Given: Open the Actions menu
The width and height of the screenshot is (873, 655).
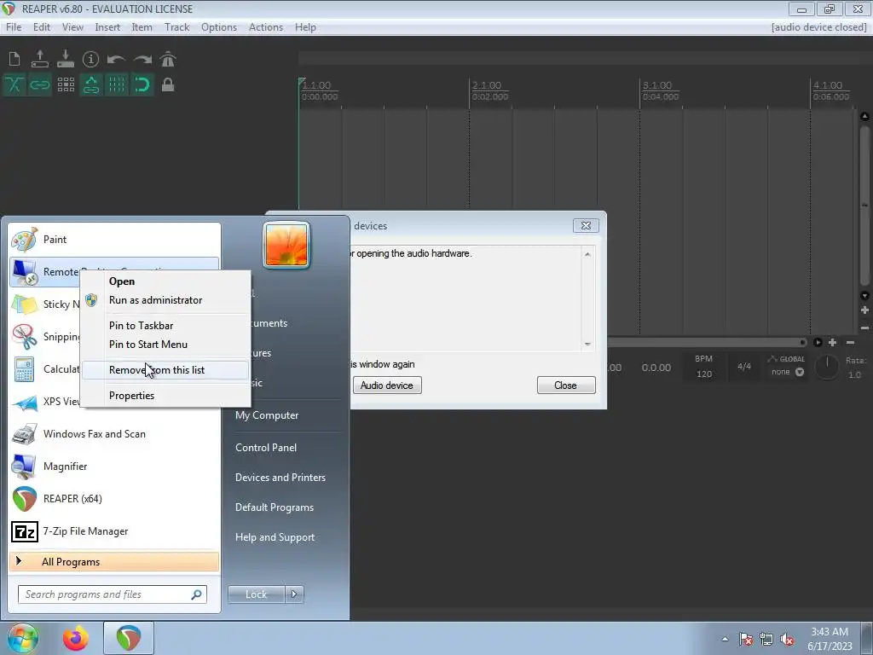Looking at the screenshot, I should 266,27.
